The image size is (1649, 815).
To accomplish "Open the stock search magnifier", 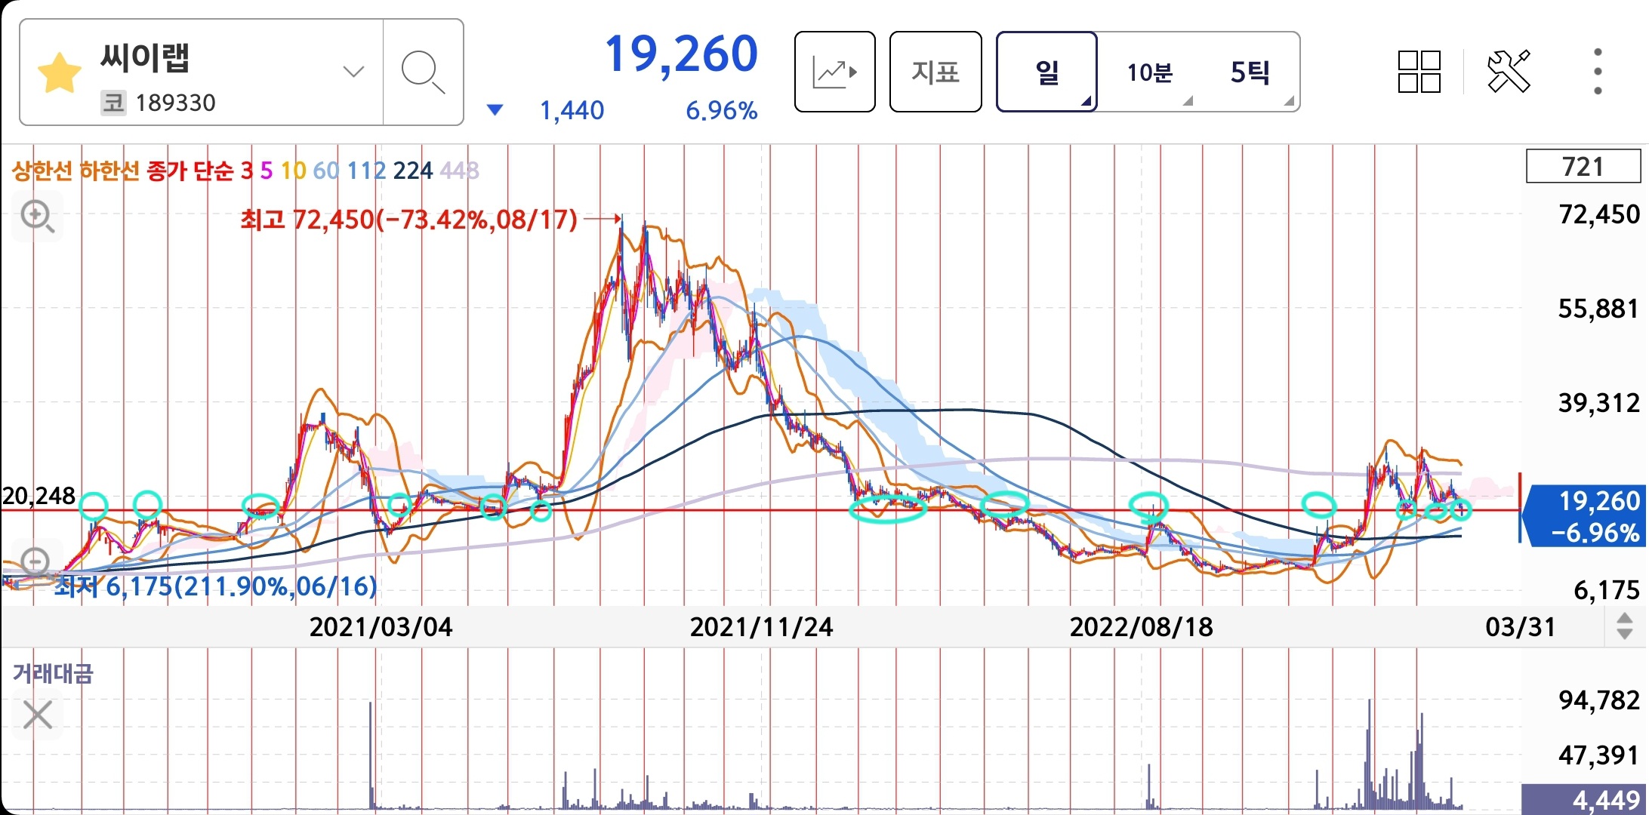I will click(423, 72).
